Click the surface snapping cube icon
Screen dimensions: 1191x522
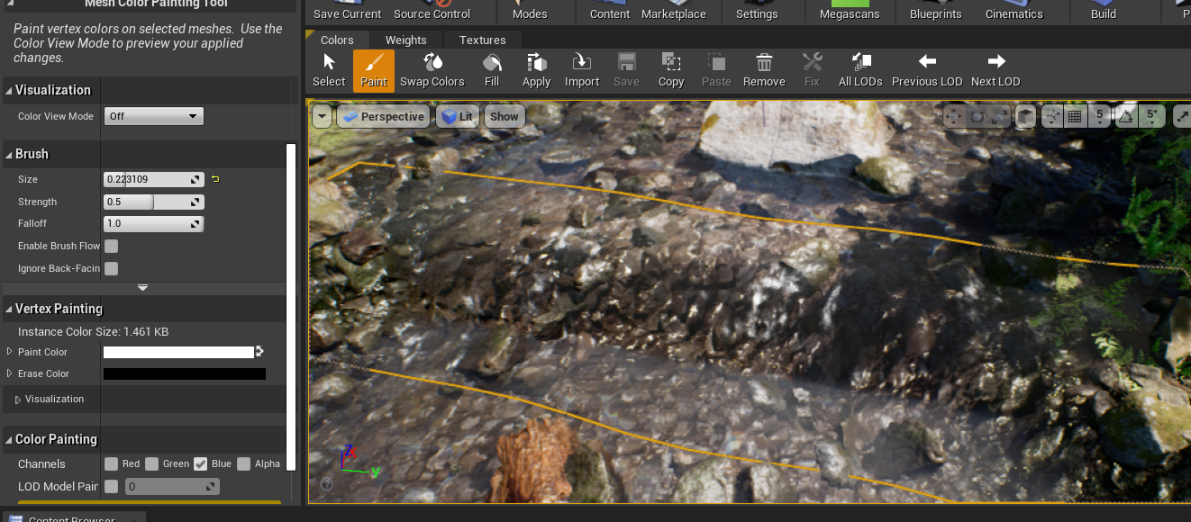[x=1025, y=116]
